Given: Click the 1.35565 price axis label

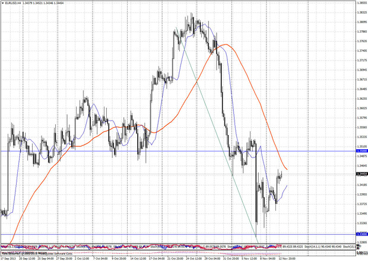Looking at the screenshot, I should [362, 127].
